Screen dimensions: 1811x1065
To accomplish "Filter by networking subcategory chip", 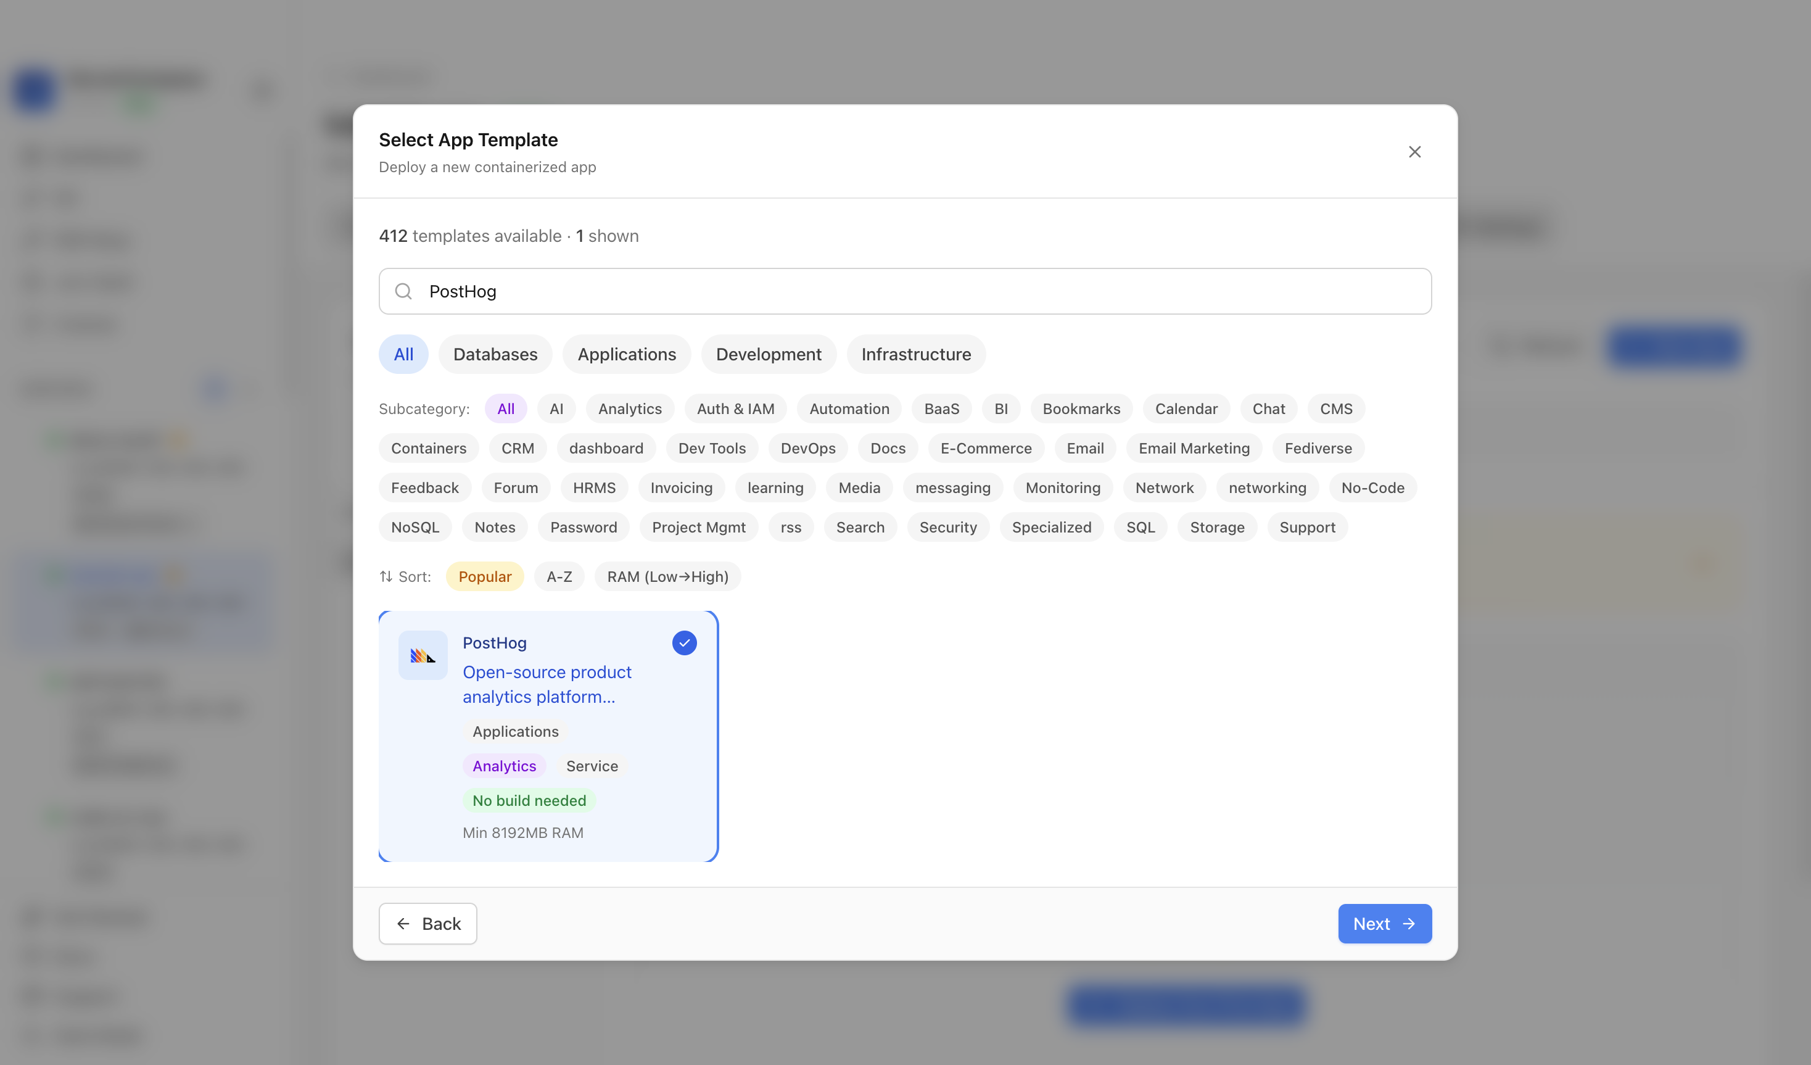I will [1267, 487].
